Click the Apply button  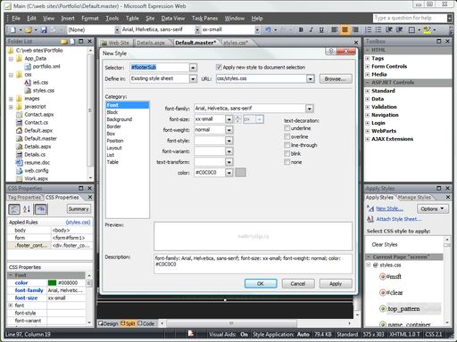(x=336, y=283)
